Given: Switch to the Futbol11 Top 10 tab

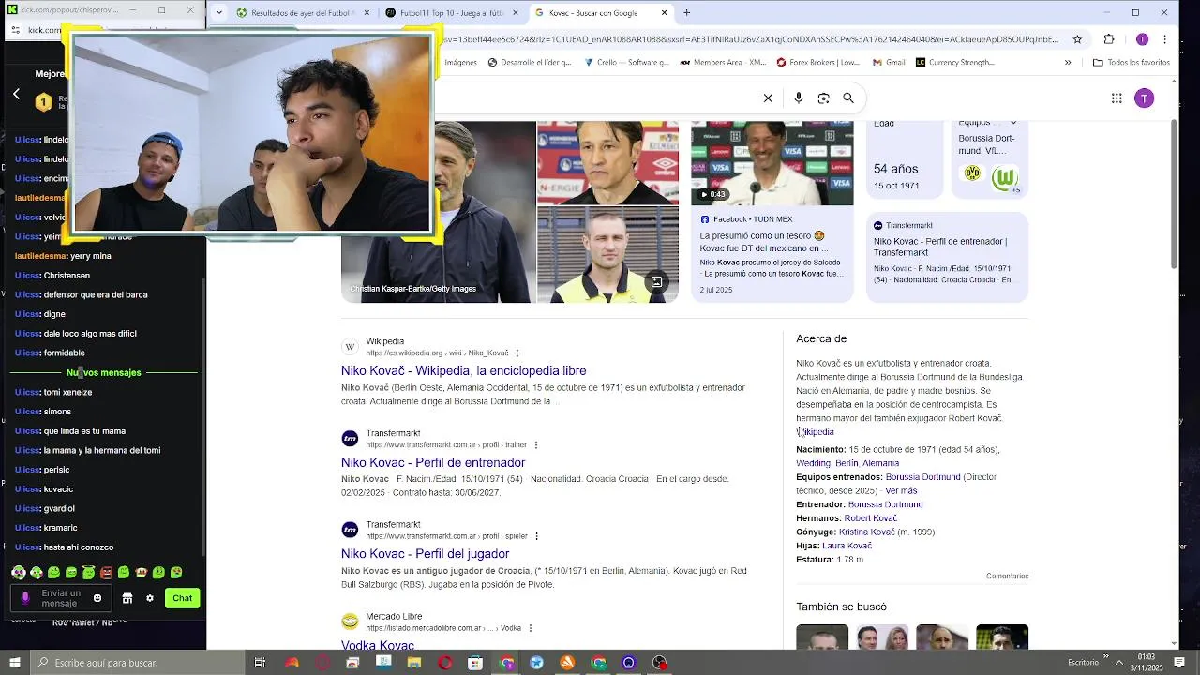Looking at the screenshot, I should pyautogui.click(x=452, y=13).
